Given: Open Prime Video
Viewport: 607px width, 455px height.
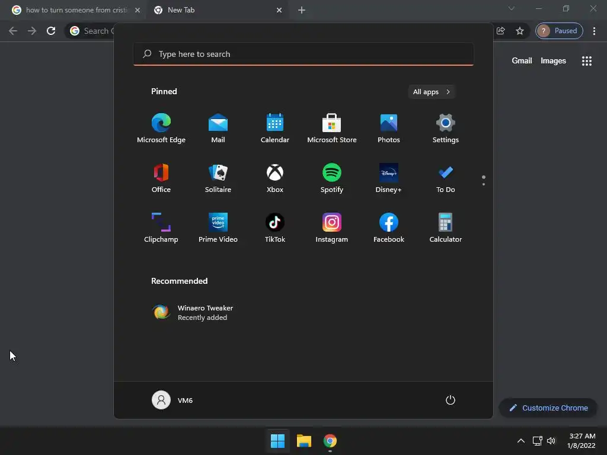Looking at the screenshot, I should [218, 228].
